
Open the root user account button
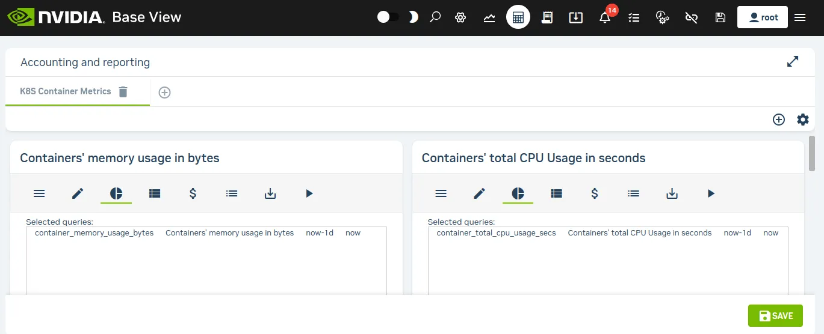763,17
